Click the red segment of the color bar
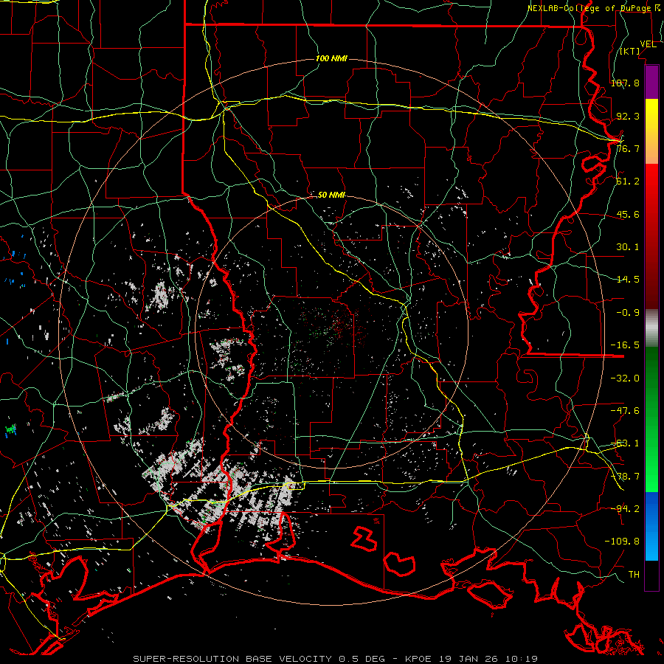This screenshot has height=664, width=664. [x=651, y=236]
